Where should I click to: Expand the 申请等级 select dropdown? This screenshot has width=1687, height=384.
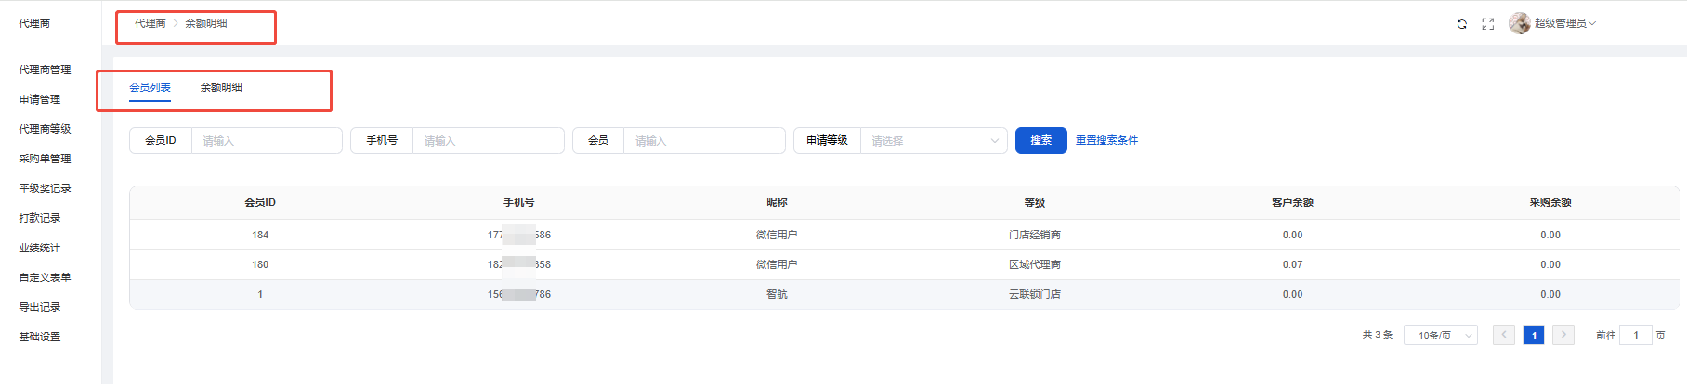(933, 141)
